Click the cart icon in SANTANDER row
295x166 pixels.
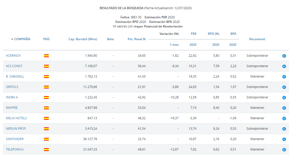[x=284, y=139]
